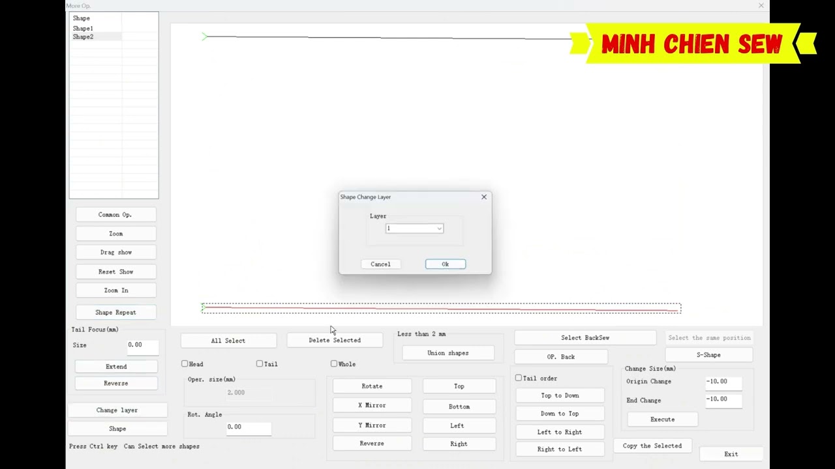Enable the Head checkbox
This screenshot has height=469, width=835.
[x=185, y=363]
